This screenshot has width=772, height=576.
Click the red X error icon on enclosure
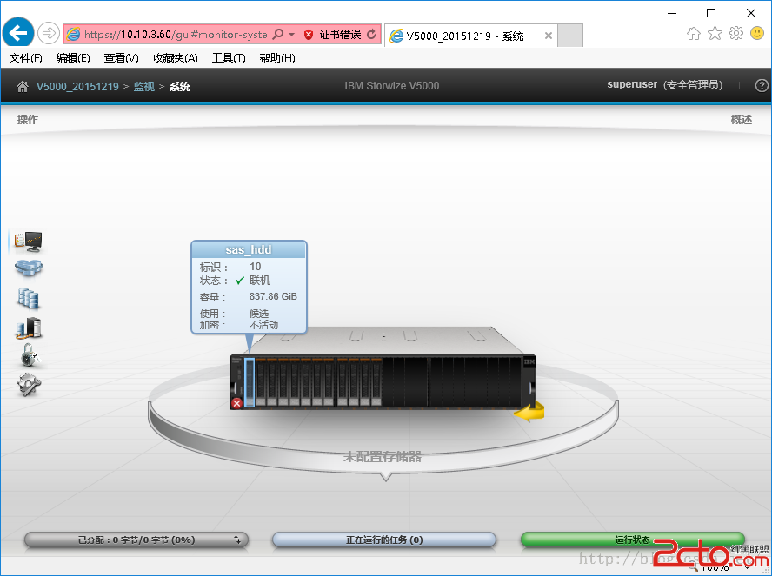236,403
